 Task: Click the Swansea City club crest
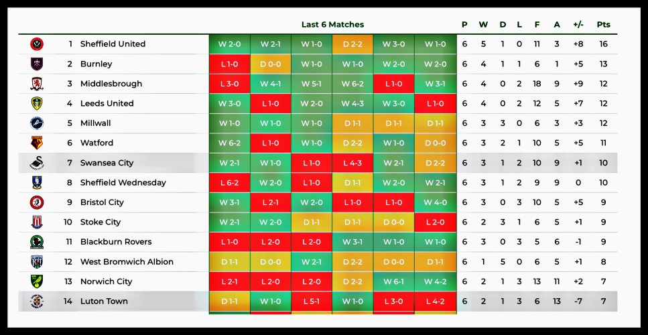tap(37, 163)
